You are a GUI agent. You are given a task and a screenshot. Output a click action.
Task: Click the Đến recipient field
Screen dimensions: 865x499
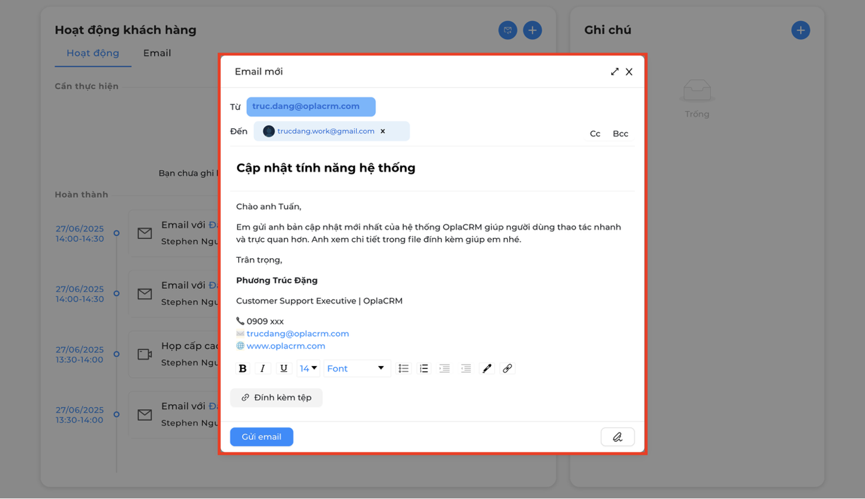[x=332, y=131]
